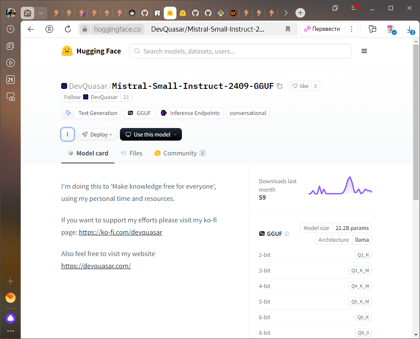The image size is (420, 339).
Task: Expand the Use this model dropdown
Action: 151,134
